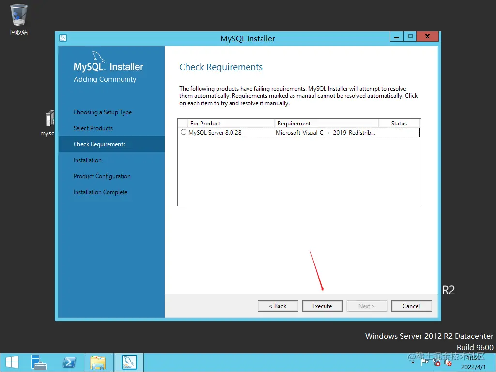Launch PowerShell from the taskbar
The image size is (496, 372).
tap(69, 362)
